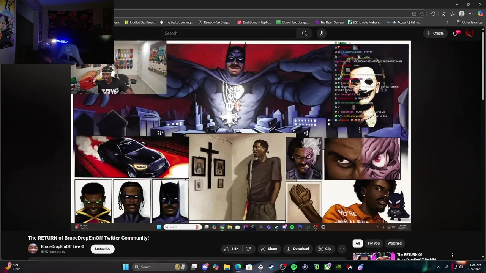
Task: Open the 4K app in taskbar
Action: [x=305, y=267]
